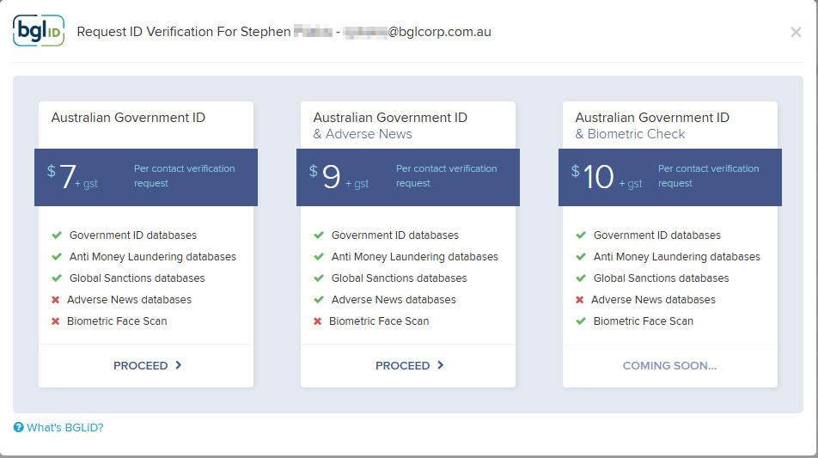Select the '& Biometric Check' plan subtitle

click(630, 134)
